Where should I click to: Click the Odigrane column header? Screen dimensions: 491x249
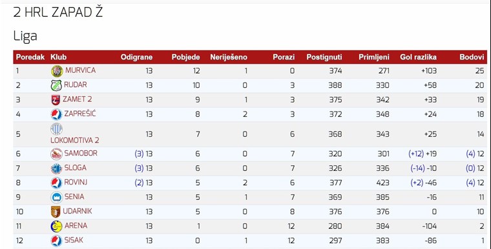click(x=136, y=57)
